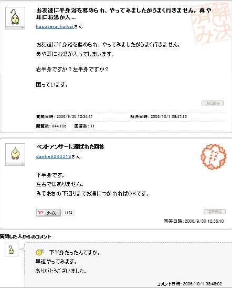Click the view count 閲覧数 text
This screenshot has width=232, height=288.
pyautogui.click(x=51, y=126)
